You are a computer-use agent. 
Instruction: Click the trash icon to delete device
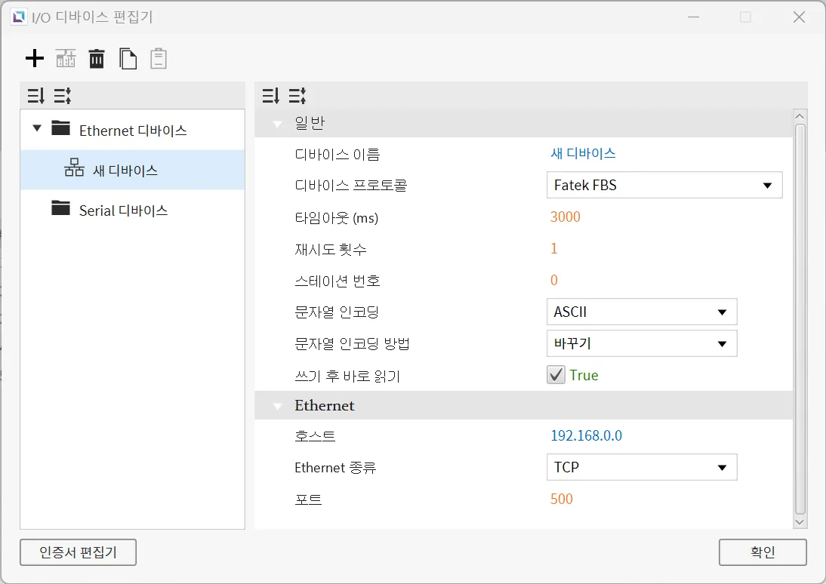97,58
